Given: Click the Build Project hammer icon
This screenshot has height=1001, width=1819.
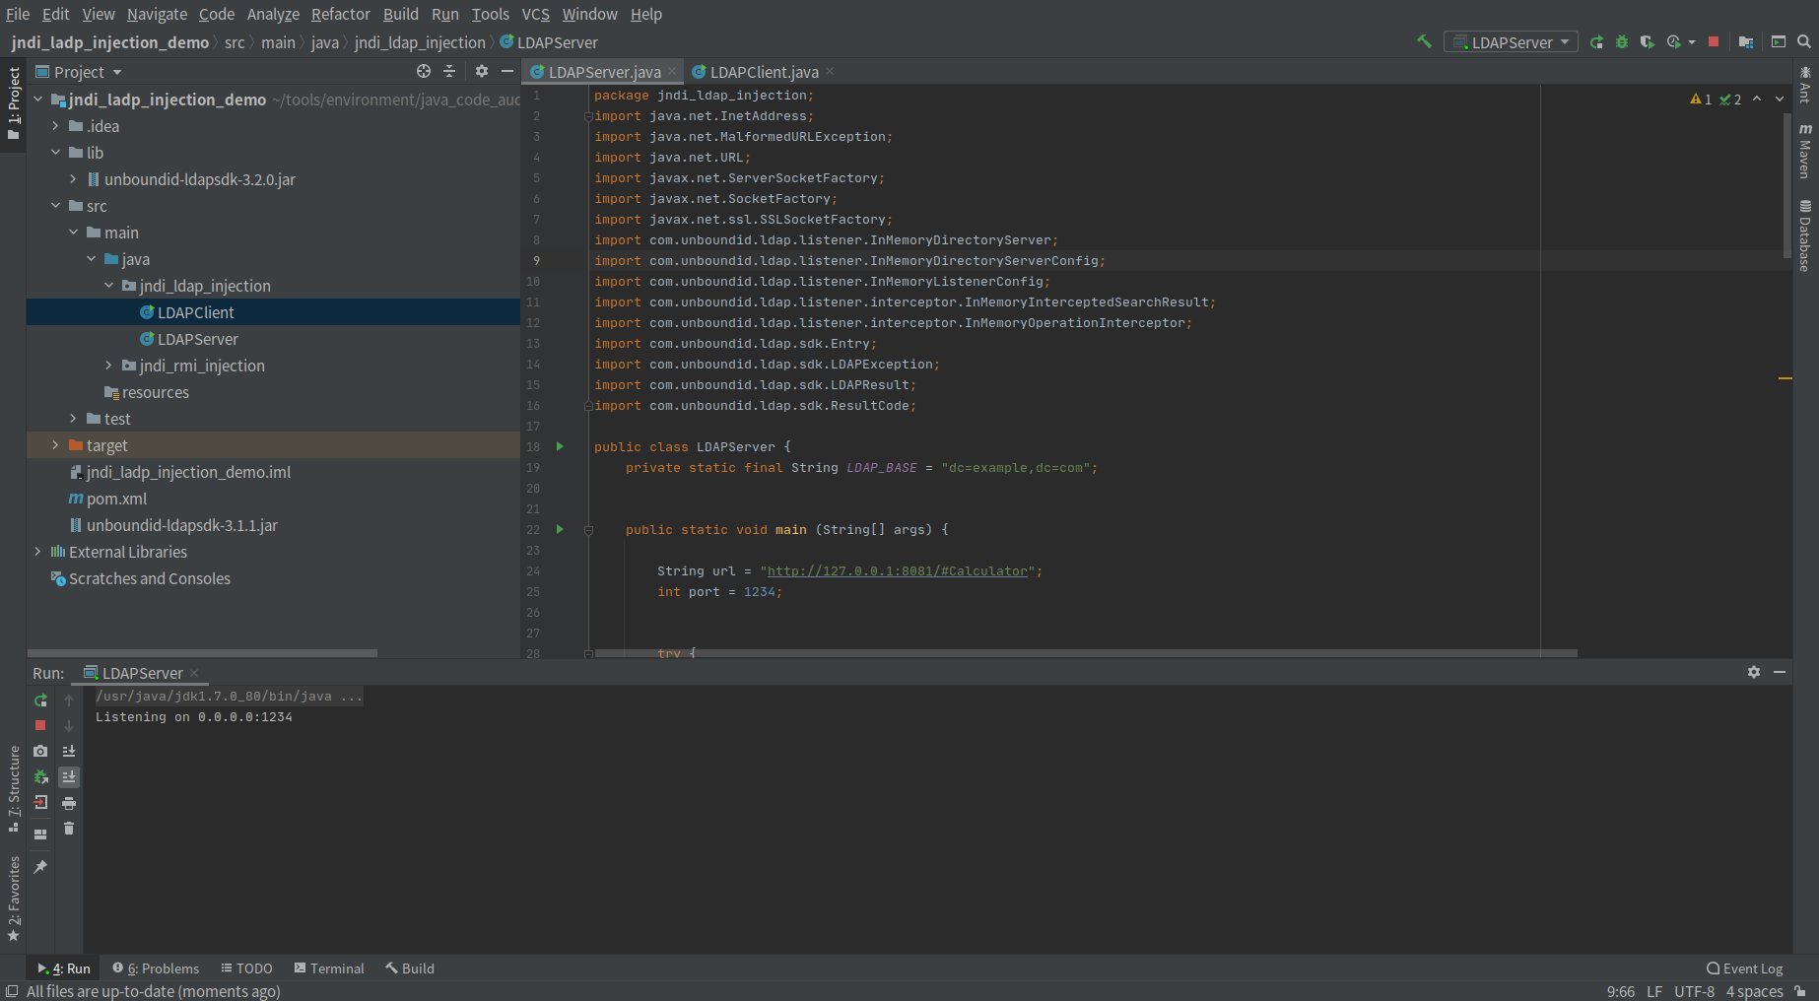Looking at the screenshot, I should pyautogui.click(x=1424, y=41).
